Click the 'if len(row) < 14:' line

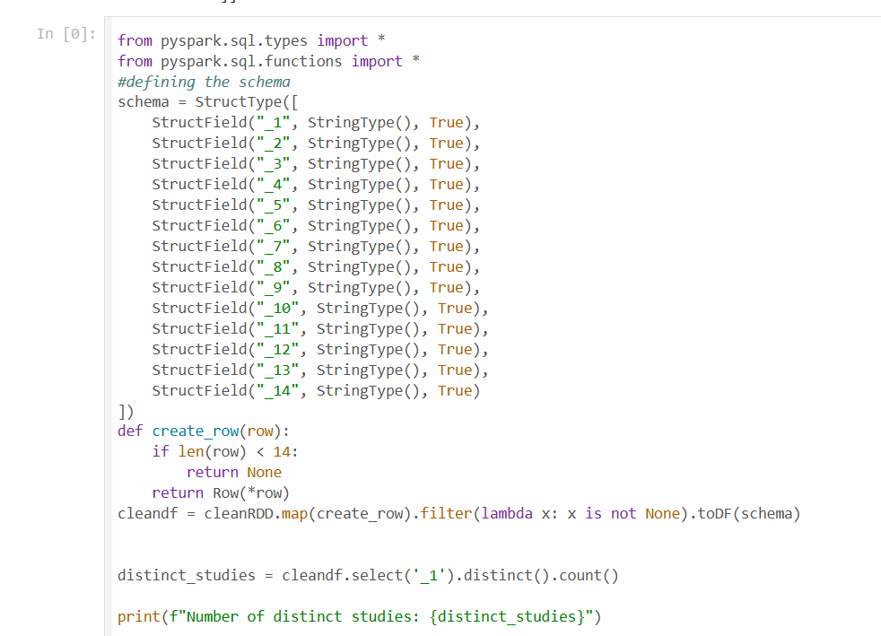[225, 452]
